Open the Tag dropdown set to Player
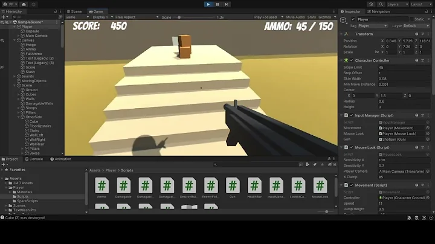Image resolution: width=435 pixels, height=244 pixels. [x=372, y=26]
